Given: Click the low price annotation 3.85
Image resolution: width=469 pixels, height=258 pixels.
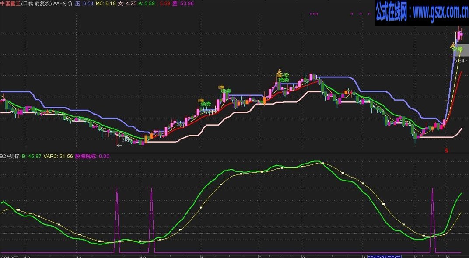Looking at the screenshot, I should [127, 139].
